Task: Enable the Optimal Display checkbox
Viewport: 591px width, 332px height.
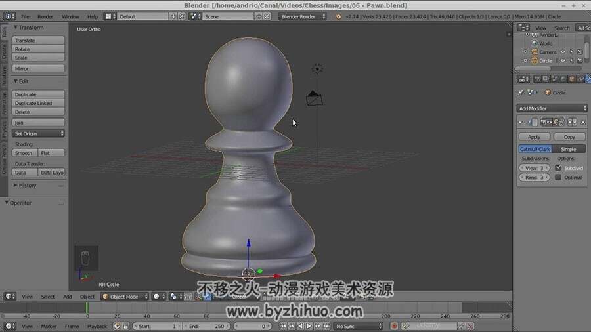Action: click(558, 177)
